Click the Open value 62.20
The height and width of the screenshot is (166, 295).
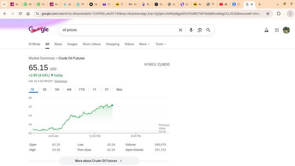(56, 145)
